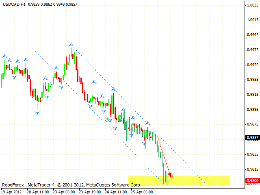This screenshot has height=195, width=260.
Task: Click the 23 Apr 03:00 time label
Action: [x=65, y=191]
